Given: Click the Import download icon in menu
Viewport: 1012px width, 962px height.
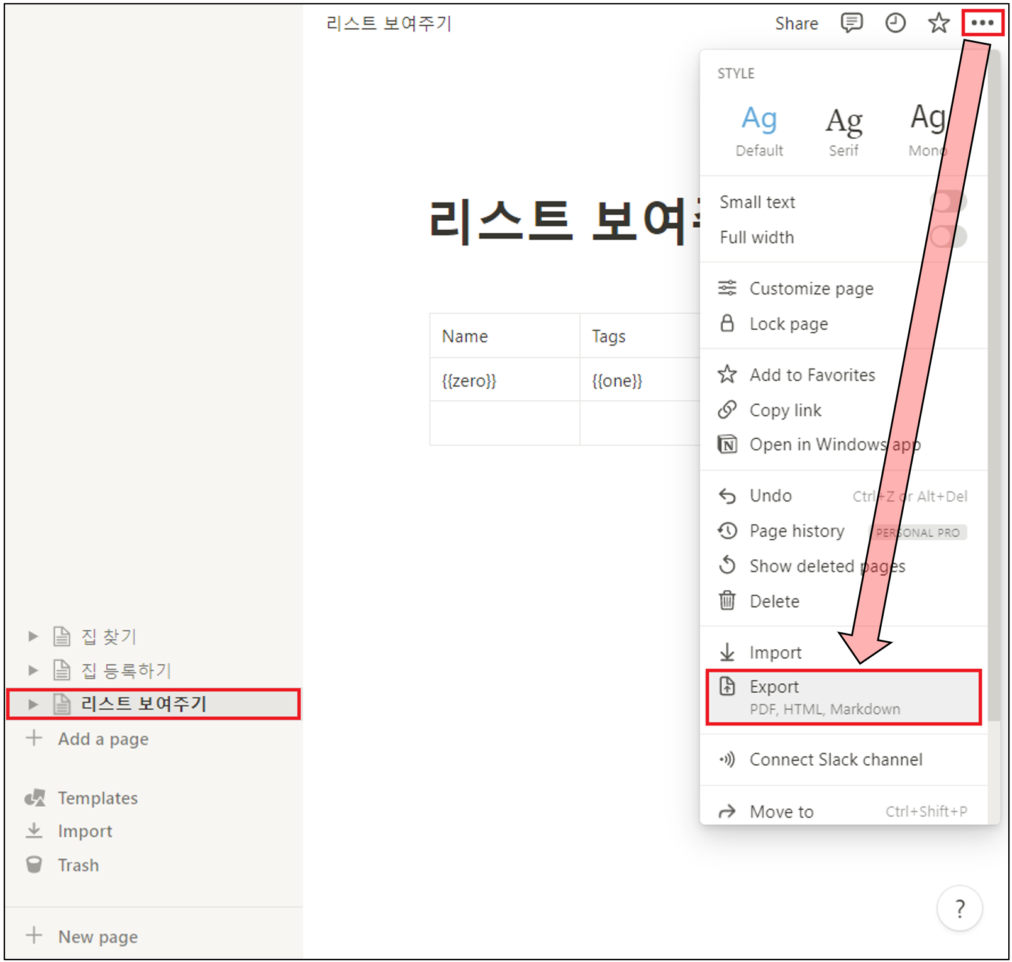Looking at the screenshot, I should tap(727, 652).
